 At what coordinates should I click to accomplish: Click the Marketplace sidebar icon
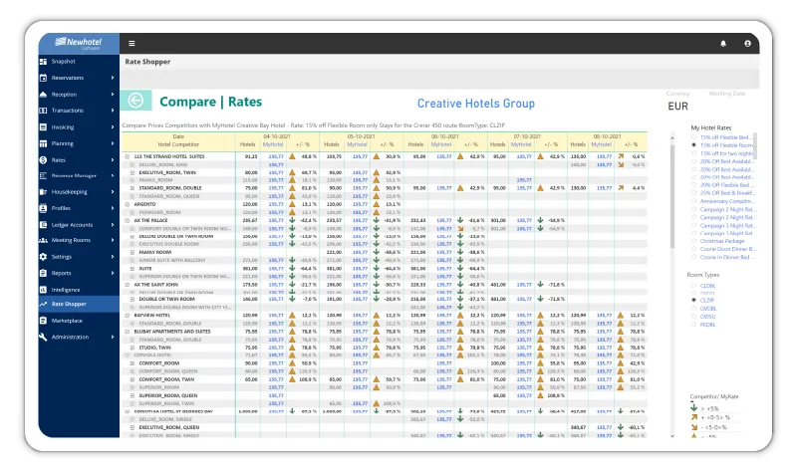pos(44,321)
